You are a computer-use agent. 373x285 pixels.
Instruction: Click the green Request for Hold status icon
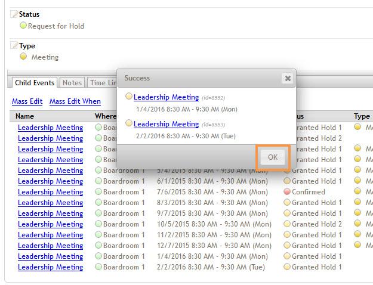23,25
